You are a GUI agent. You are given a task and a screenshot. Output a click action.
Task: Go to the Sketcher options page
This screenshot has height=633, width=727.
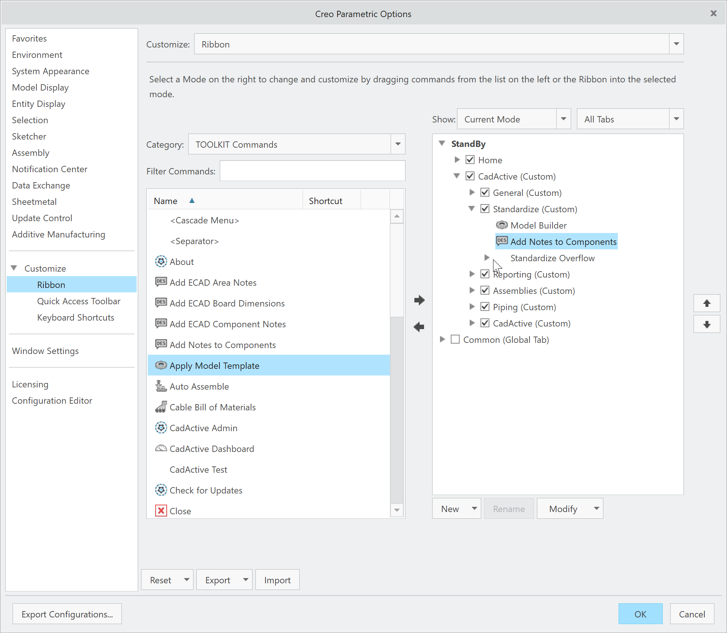point(29,136)
